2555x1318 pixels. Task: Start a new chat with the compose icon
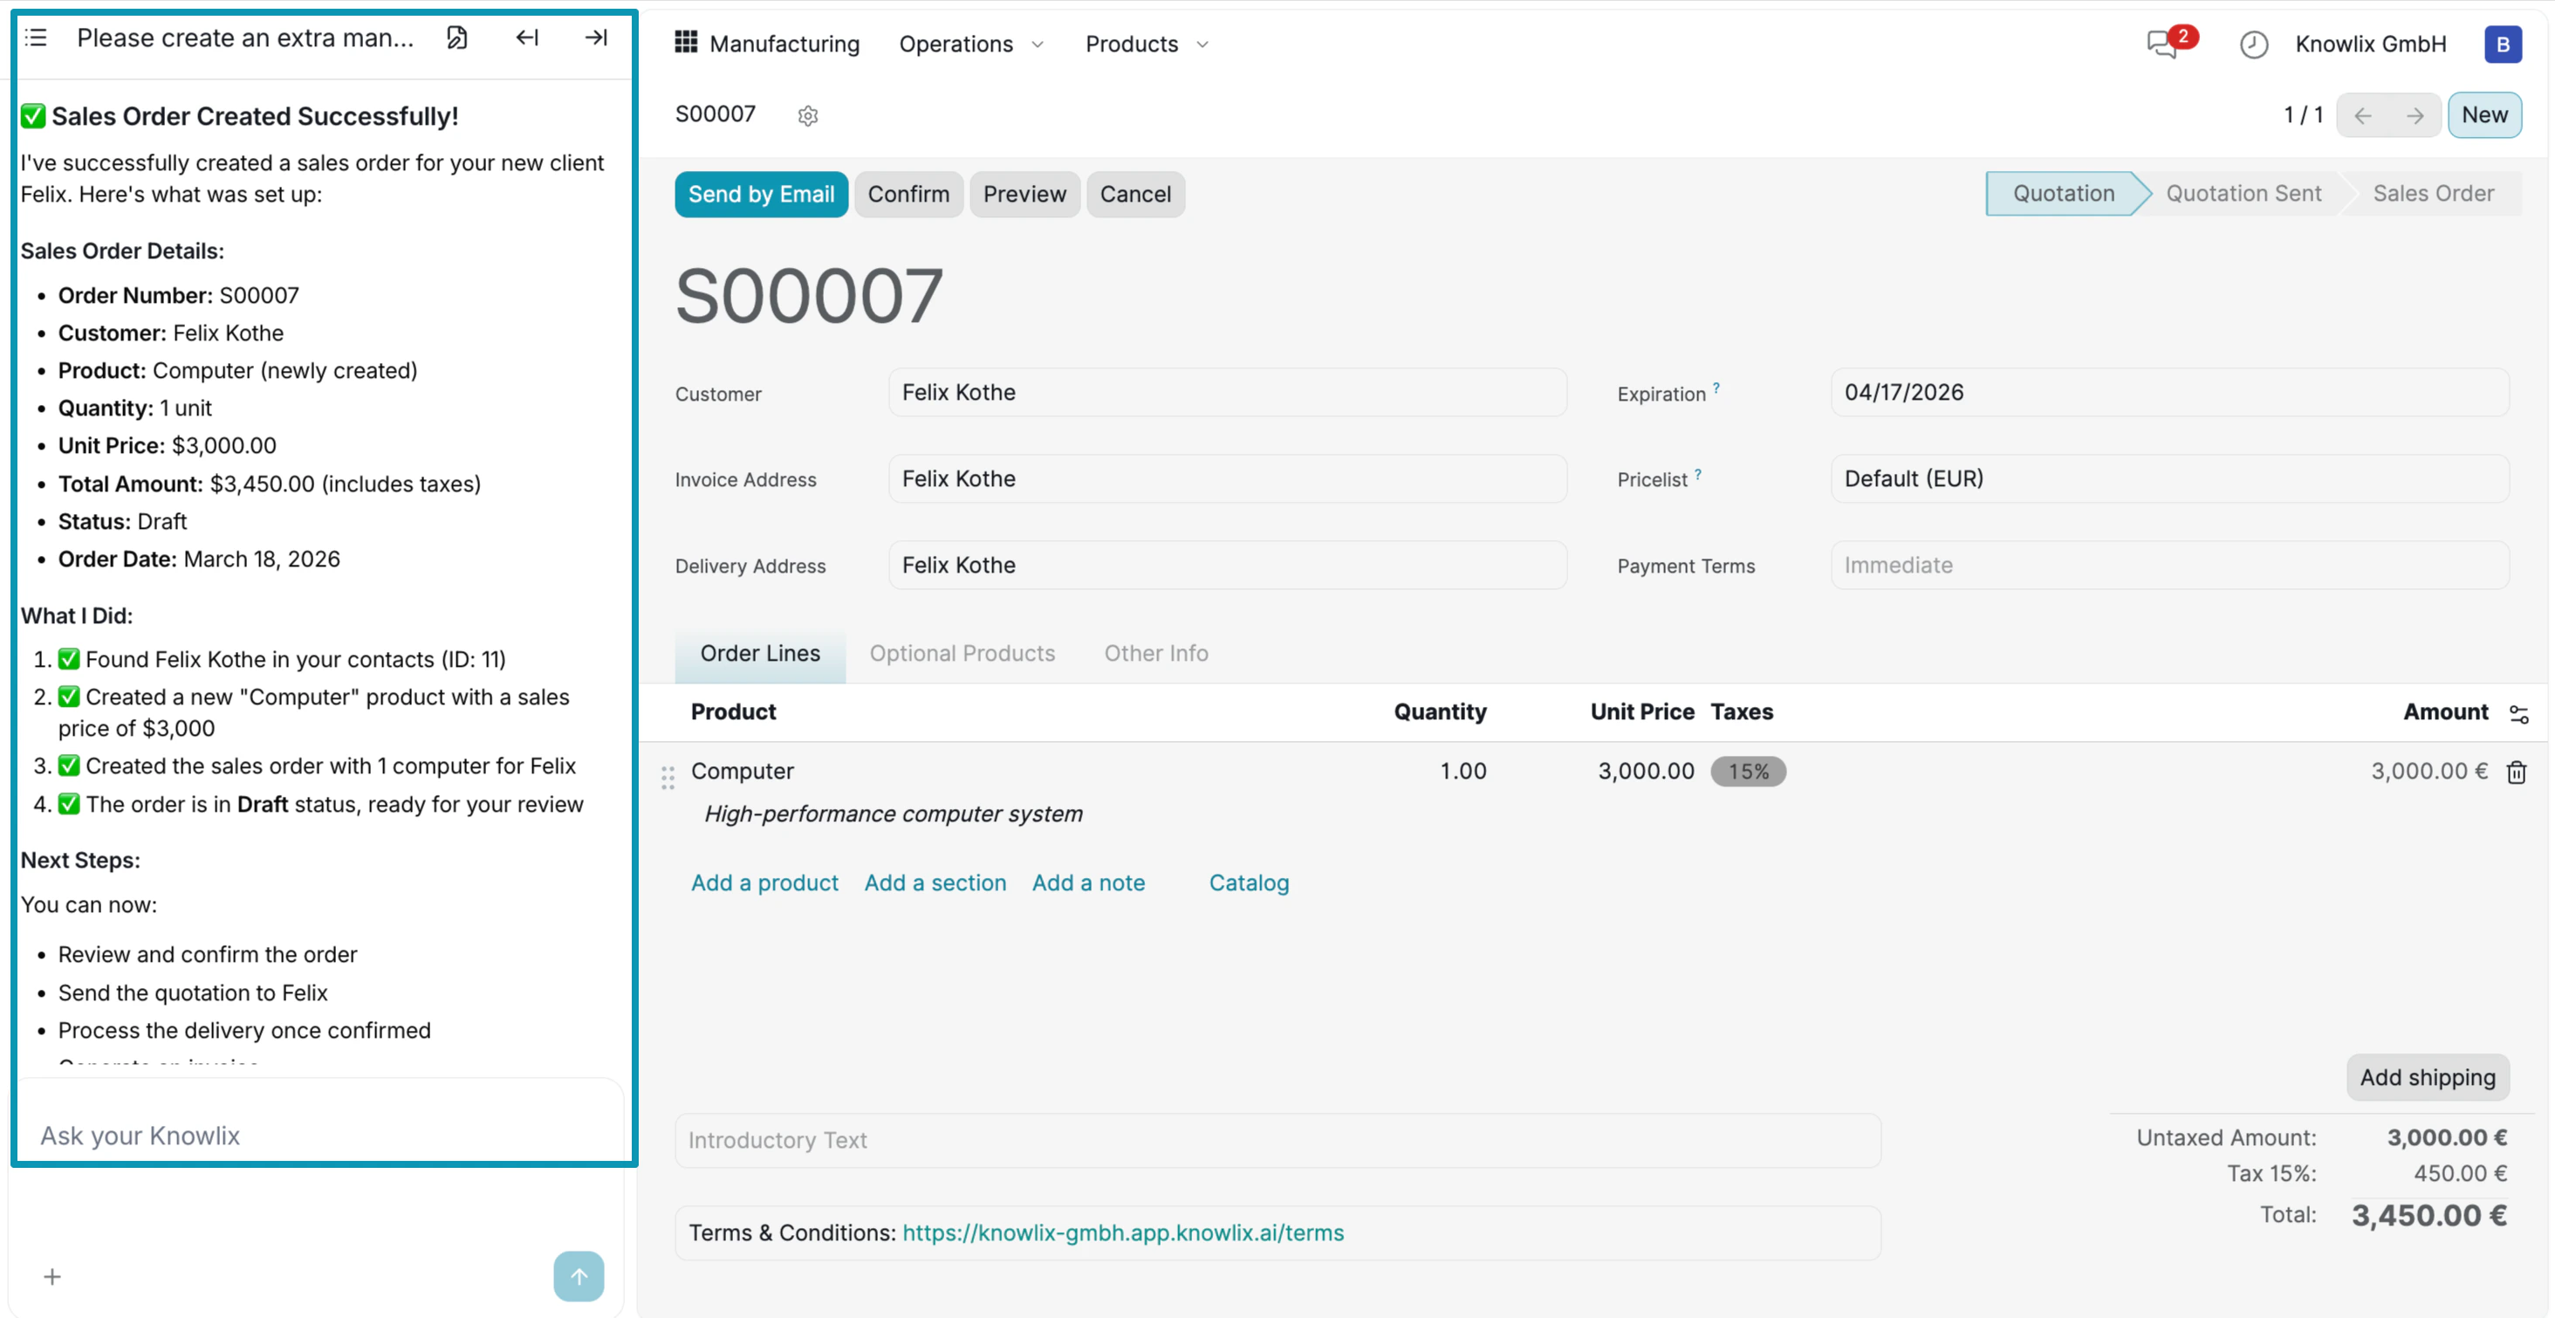(x=456, y=38)
